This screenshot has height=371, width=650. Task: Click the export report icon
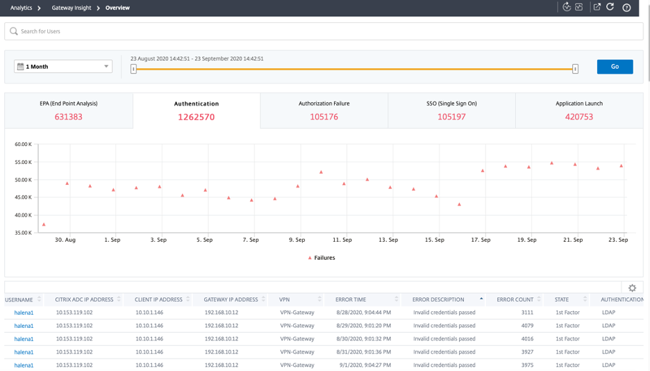click(597, 7)
